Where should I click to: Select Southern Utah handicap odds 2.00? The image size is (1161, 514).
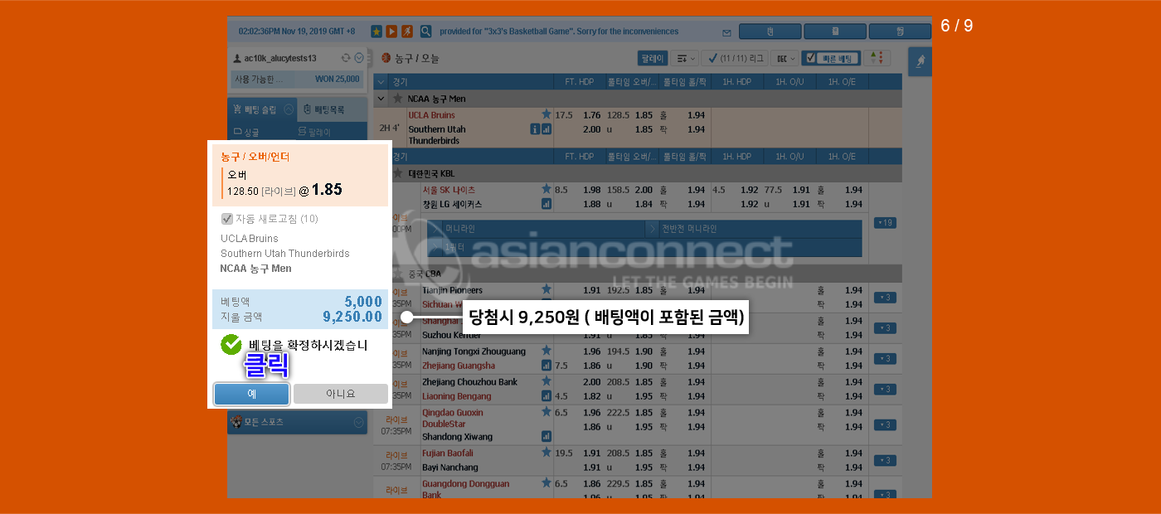tap(591, 129)
